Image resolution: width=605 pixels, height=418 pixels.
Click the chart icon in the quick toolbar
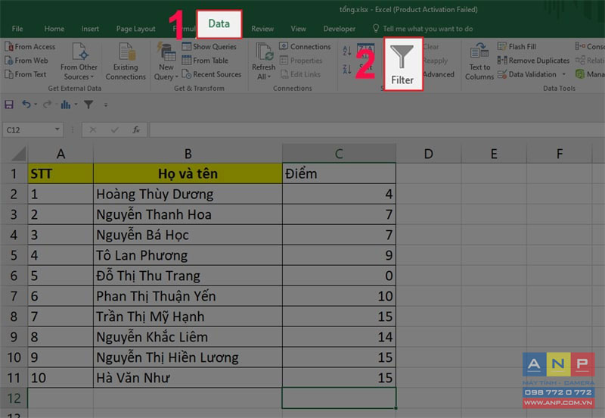(x=66, y=104)
